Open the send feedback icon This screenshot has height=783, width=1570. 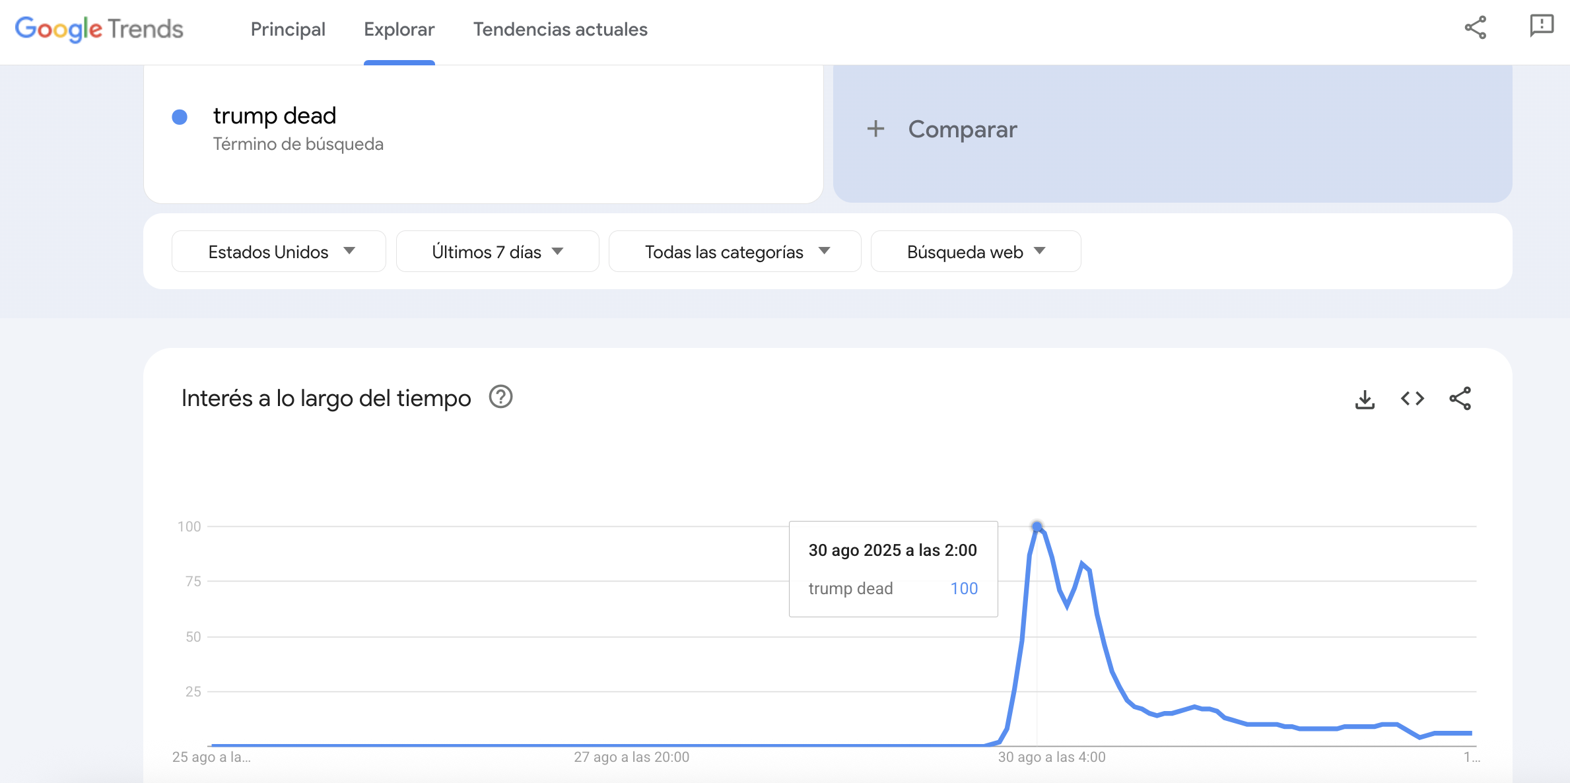point(1542,26)
